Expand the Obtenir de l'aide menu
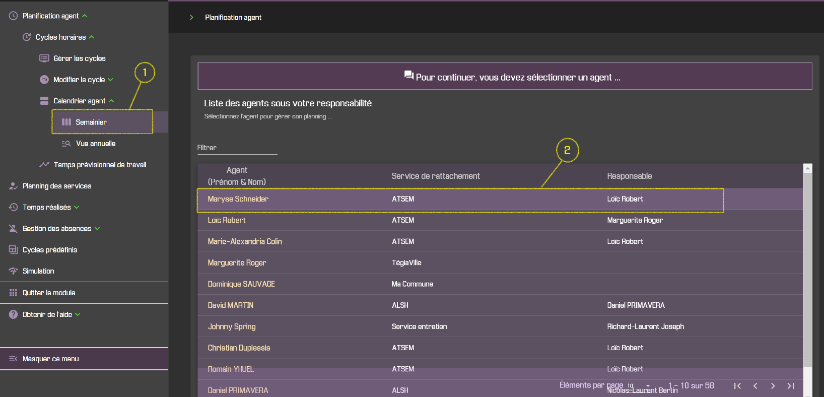Image resolution: width=824 pixels, height=397 pixels. (78, 314)
